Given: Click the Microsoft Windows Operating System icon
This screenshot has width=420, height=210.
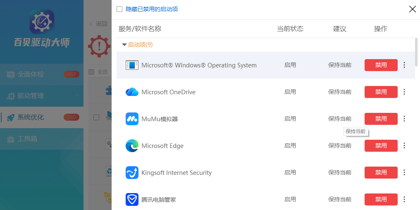Looking at the screenshot, I should (132, 65).
